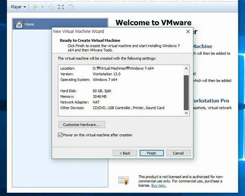Click the settings list scrollbar thumb
The height and width of the screenshot is (196, 245).
pyautogui.click(x=186, y=92)
